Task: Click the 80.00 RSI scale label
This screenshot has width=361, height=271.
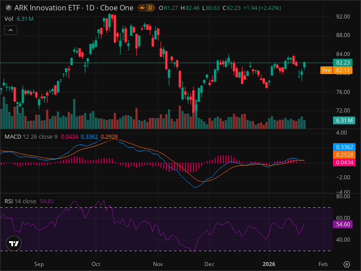Action: [343, 196]
